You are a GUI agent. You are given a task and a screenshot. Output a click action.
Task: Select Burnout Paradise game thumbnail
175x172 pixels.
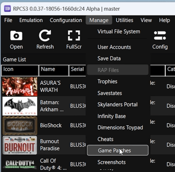pyautogui.click(x=20, y=145)
